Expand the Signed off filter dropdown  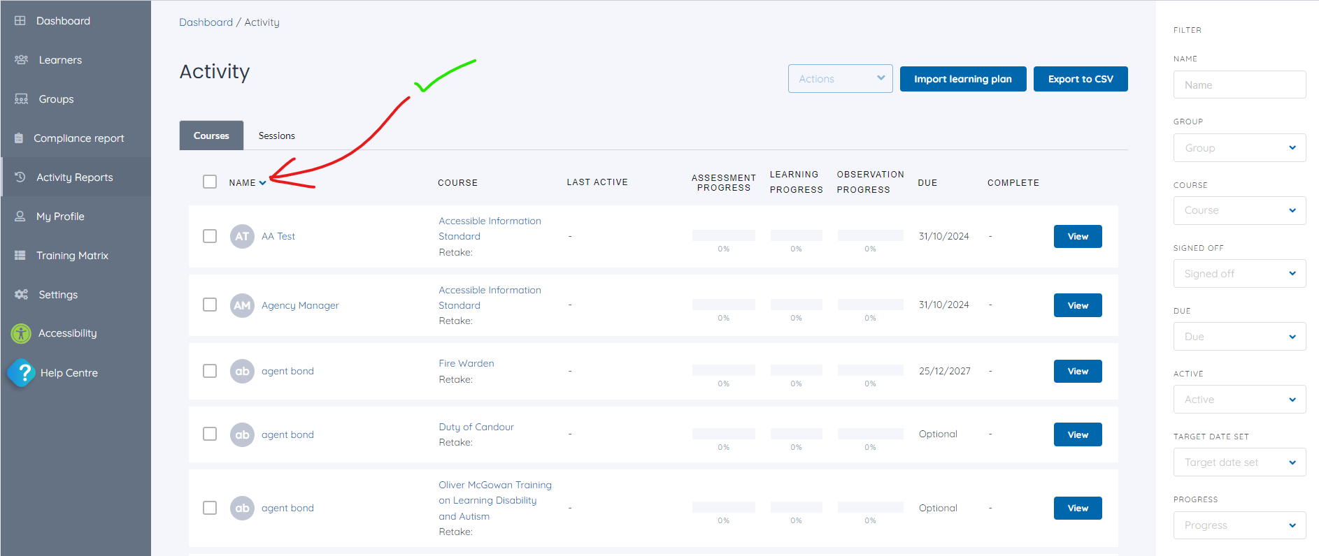tap(1239, 273)
